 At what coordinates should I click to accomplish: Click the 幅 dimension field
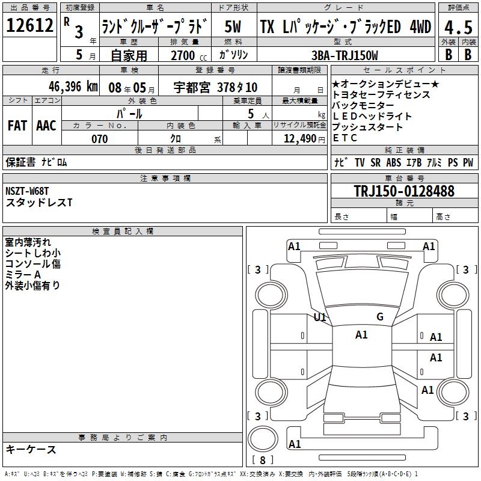click(409, 216)
